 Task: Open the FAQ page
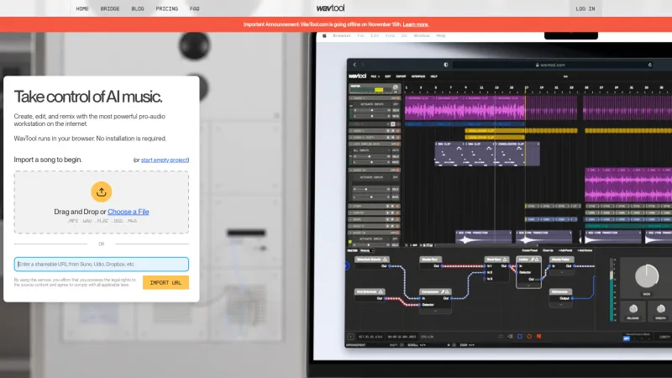(195, 8)
